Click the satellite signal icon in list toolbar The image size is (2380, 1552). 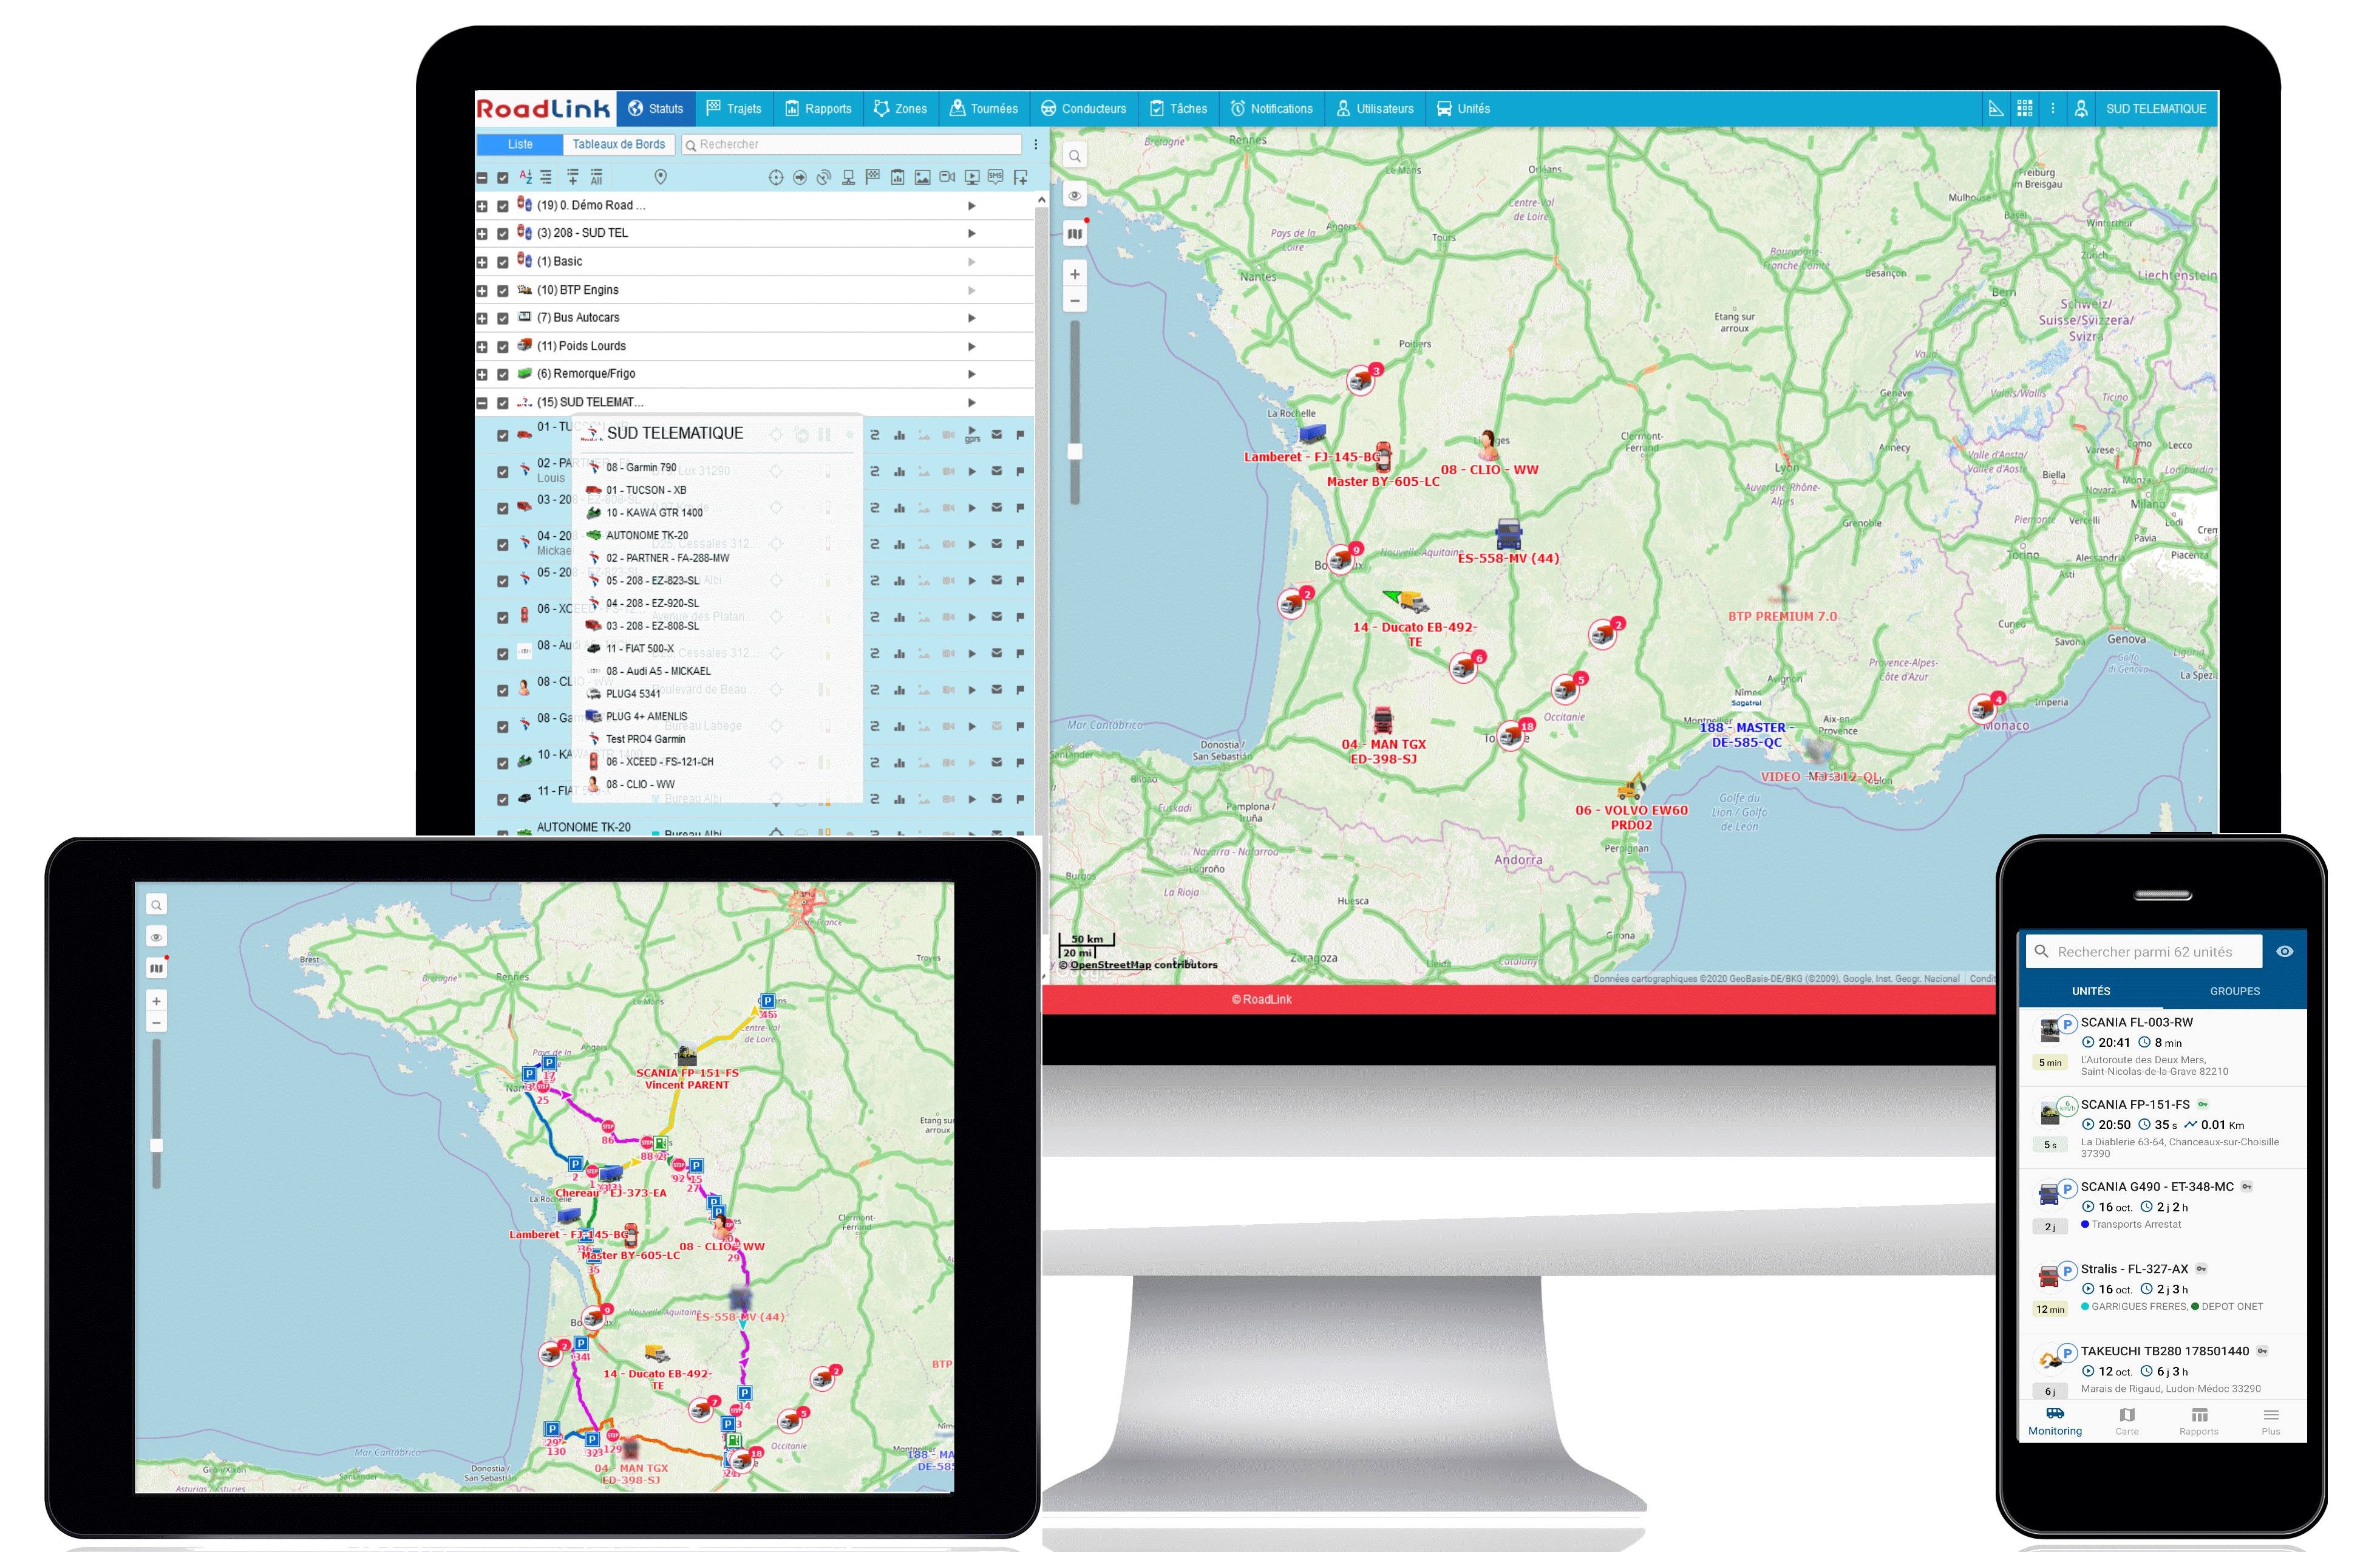[x=824, y=177]
